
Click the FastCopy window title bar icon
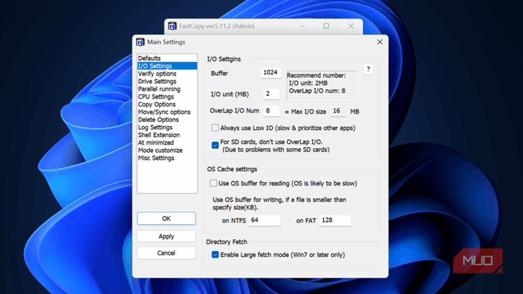[x=172, y=26]
